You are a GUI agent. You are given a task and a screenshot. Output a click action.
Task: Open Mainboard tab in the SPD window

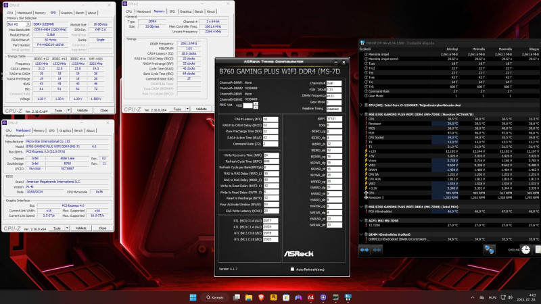pyautogui.click(x=24, y=13)
